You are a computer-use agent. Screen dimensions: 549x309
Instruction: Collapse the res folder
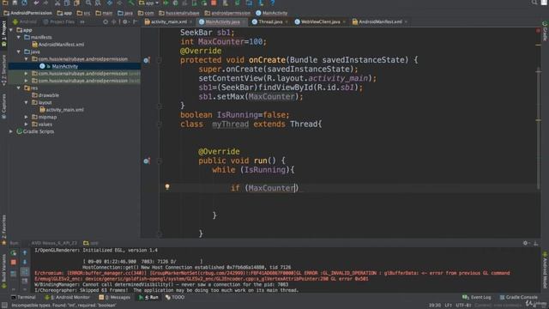tap(19, 88)
